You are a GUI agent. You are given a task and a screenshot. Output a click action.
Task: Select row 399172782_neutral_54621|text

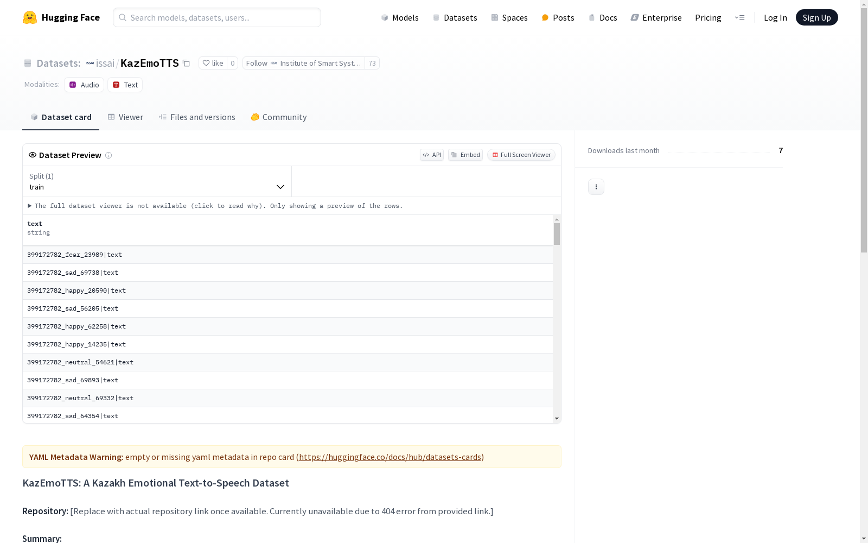(x=288, y=362)
